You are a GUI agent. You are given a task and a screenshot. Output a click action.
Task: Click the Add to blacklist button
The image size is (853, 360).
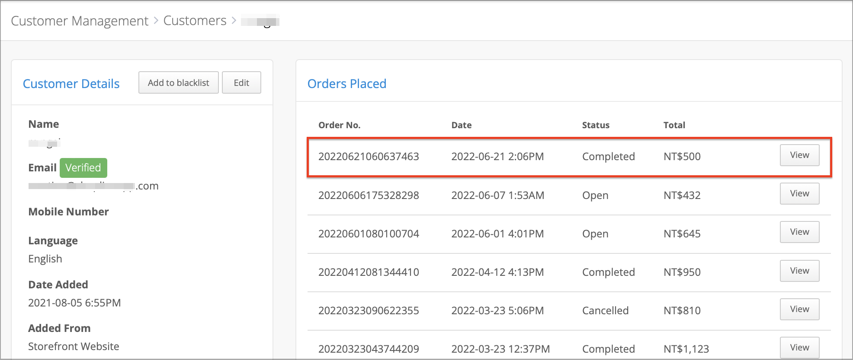point(178,82)
